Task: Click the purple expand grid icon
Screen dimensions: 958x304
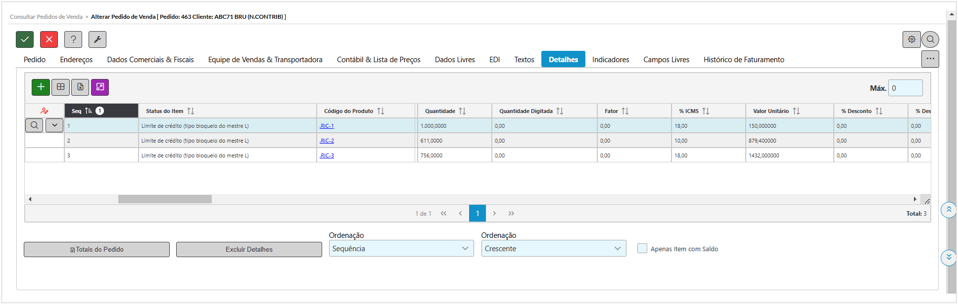Action: 100,87
